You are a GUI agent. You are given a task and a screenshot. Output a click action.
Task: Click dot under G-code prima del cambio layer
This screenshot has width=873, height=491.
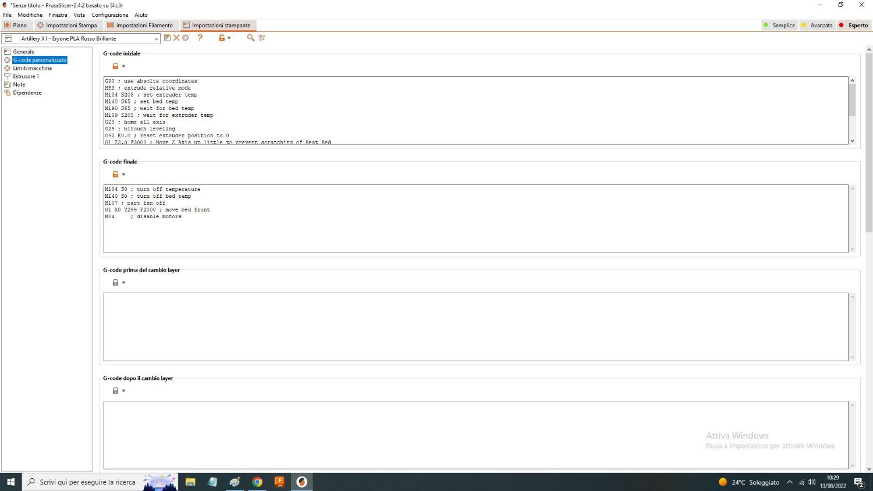(123, 282)
